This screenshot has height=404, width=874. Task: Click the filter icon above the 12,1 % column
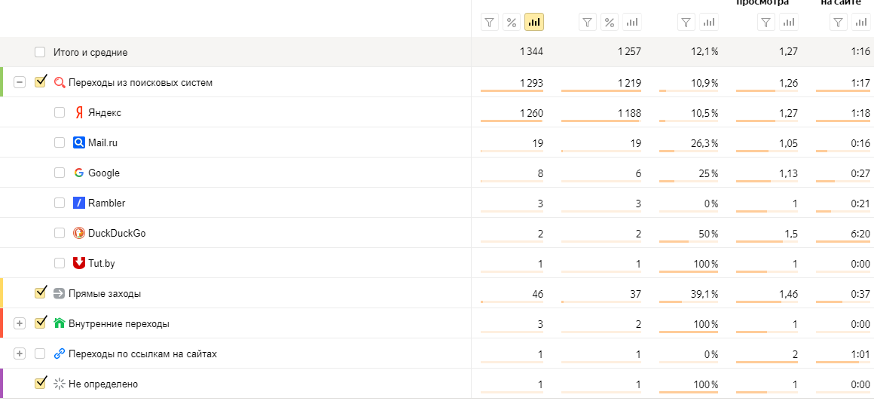[686, 23]
